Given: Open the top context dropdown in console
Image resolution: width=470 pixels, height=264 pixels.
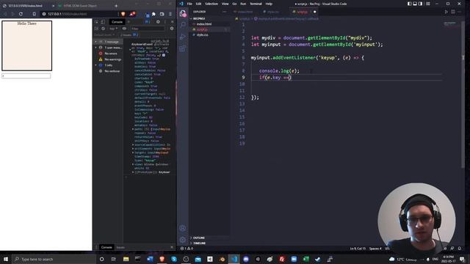Looking at the screenshot, I should point(113,29).
